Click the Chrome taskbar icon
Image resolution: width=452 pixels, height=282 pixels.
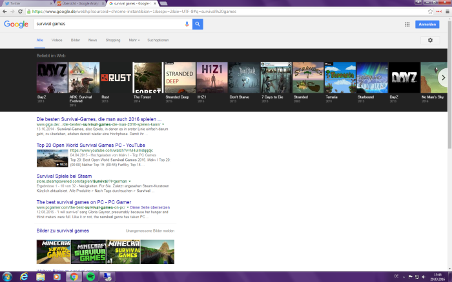pyautogui.click(x=74, y=277)
